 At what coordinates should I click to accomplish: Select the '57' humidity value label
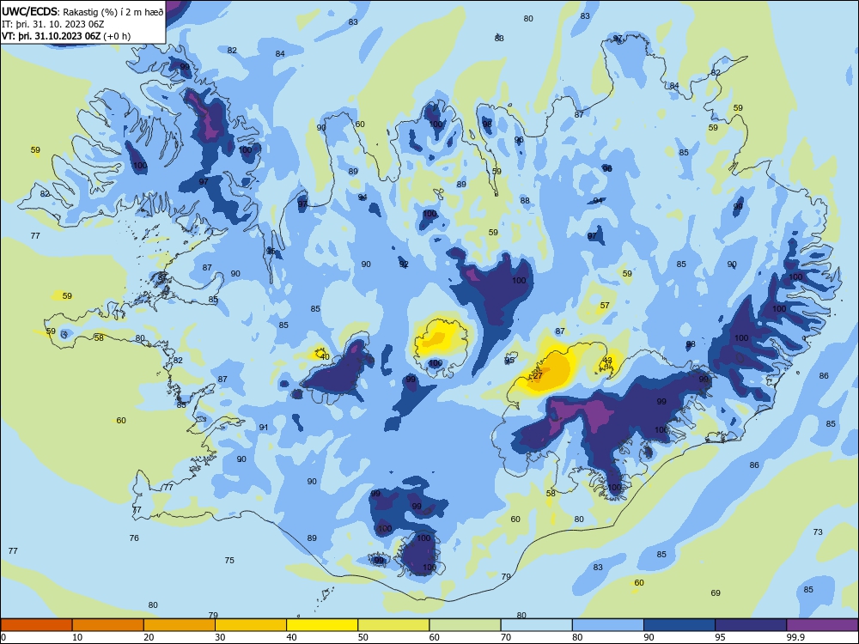pyautogui.click(x=605, y=306)
